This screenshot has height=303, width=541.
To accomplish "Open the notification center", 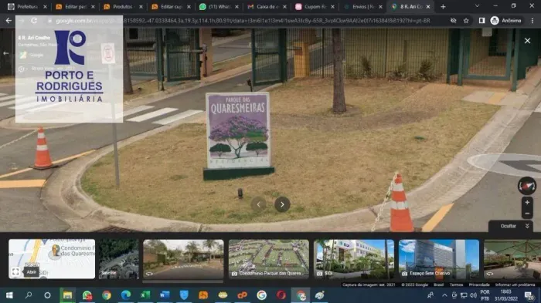I will [529, 295].
